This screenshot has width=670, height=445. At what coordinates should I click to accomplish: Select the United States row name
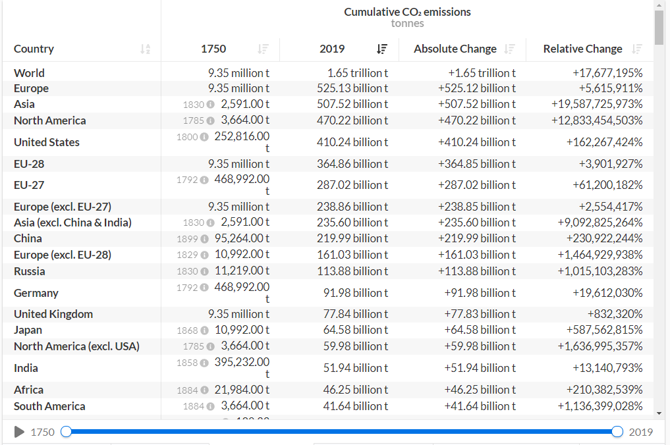[47, 142]
